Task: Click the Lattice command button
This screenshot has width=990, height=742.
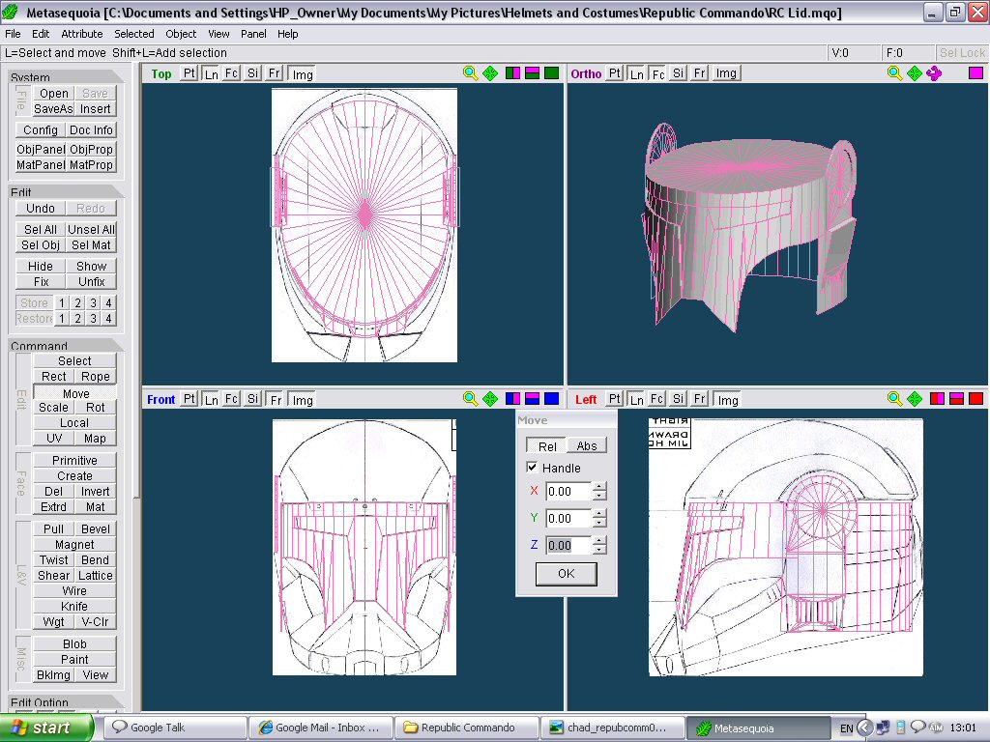Action: pyautogui.click(x=96, y=576)
